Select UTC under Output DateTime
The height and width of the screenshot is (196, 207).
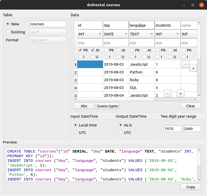click(x=120, y=133)
